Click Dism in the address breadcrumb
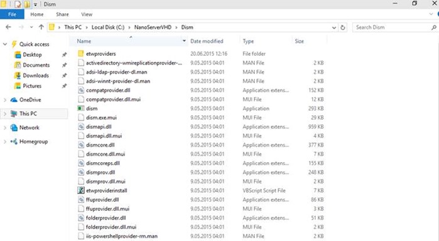The width and height of the screenshot is (439, 241). coord(187,28)
